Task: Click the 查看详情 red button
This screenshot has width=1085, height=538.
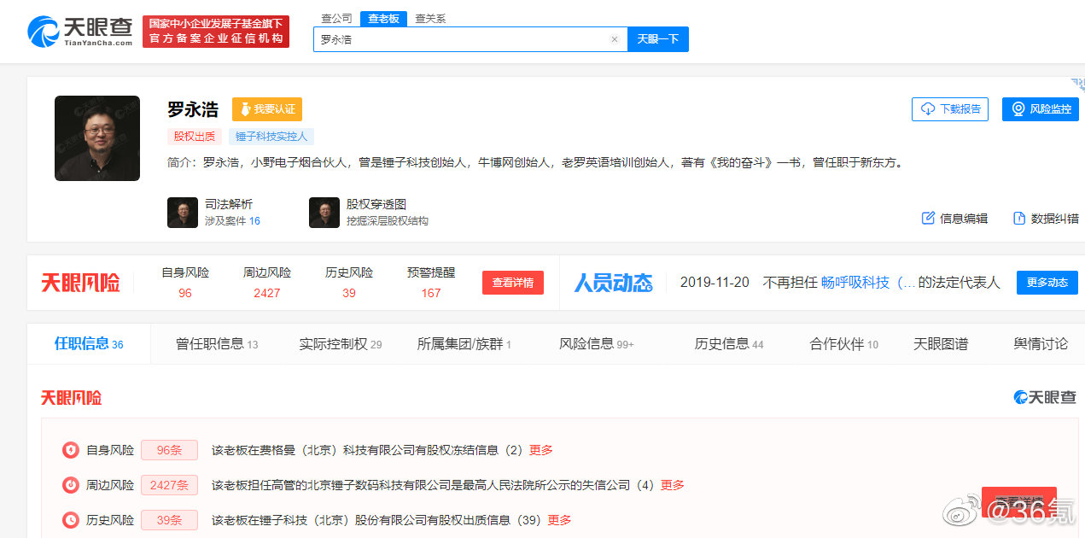Action: coord(512,283)
